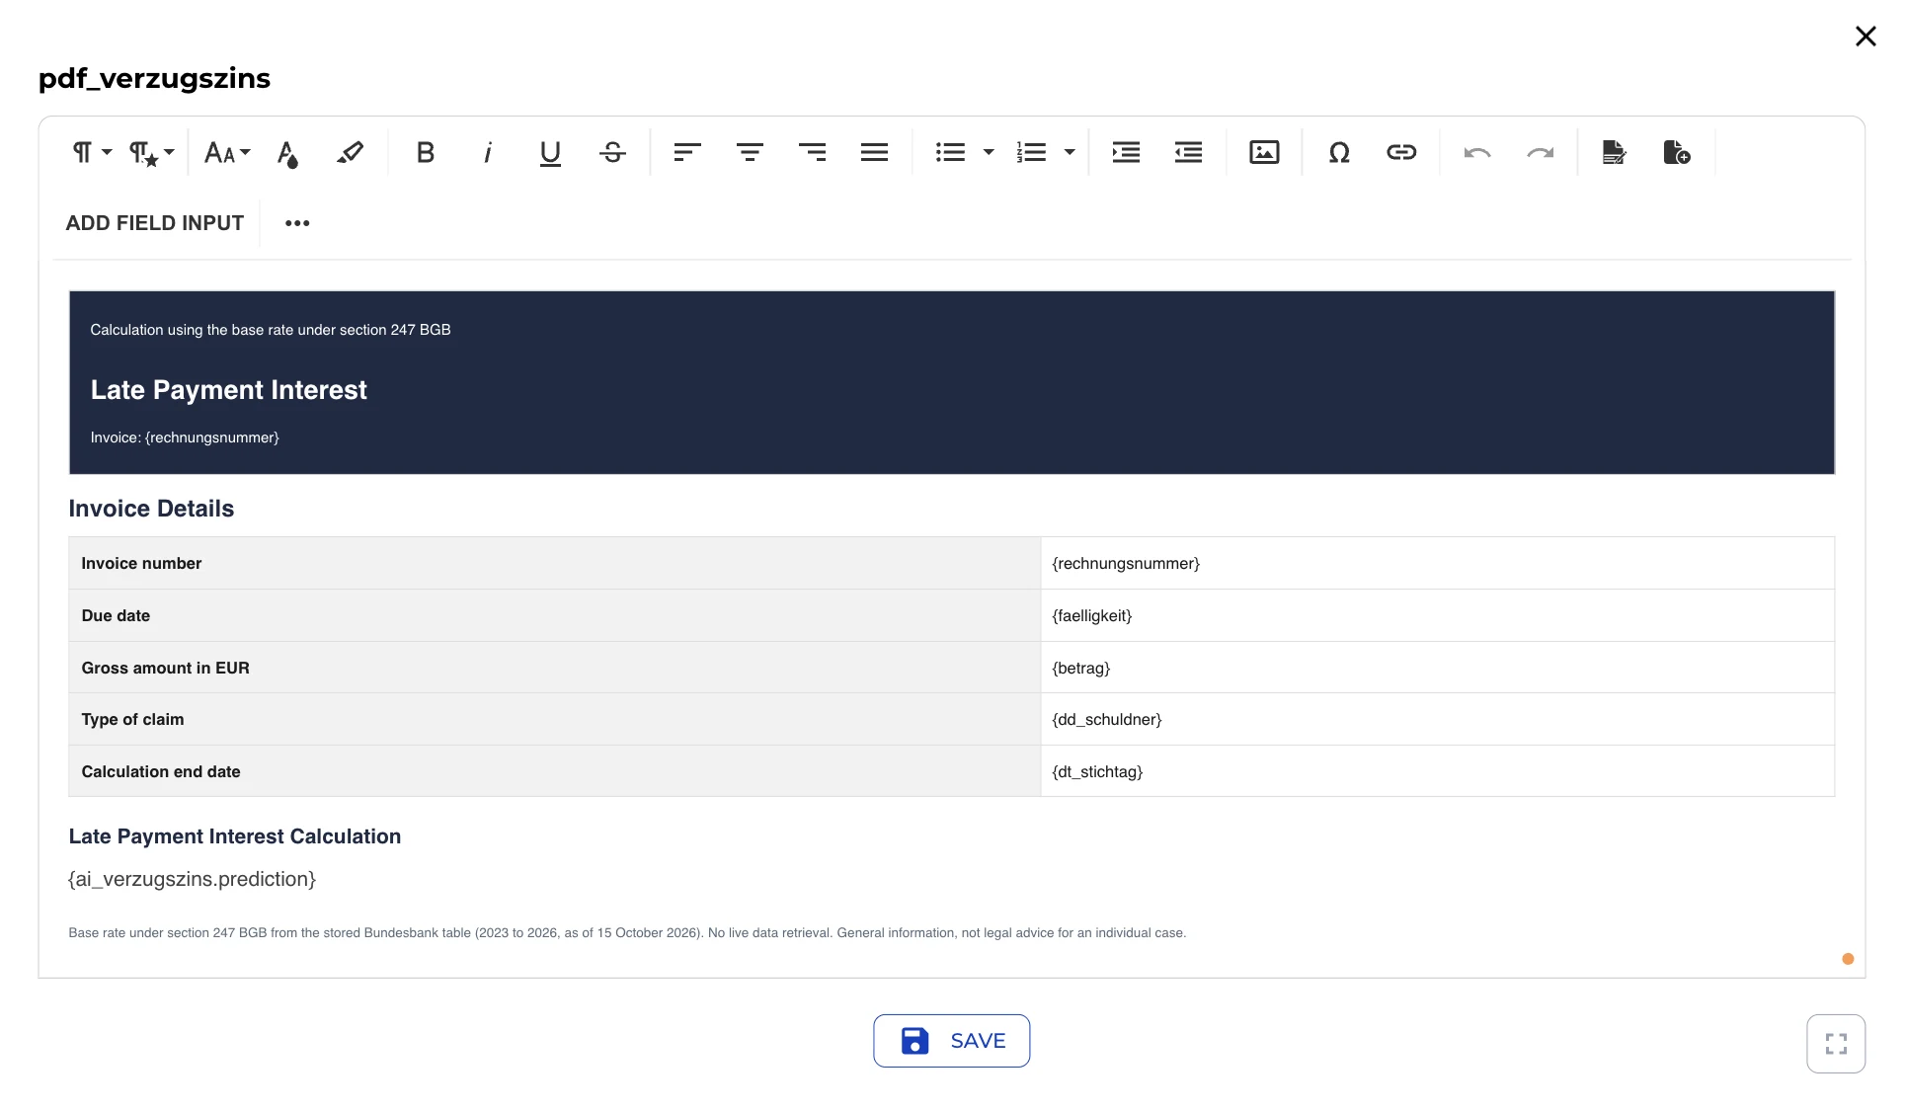
Task: Click the Late Payment Interest heading
Action: click(228, 390)
